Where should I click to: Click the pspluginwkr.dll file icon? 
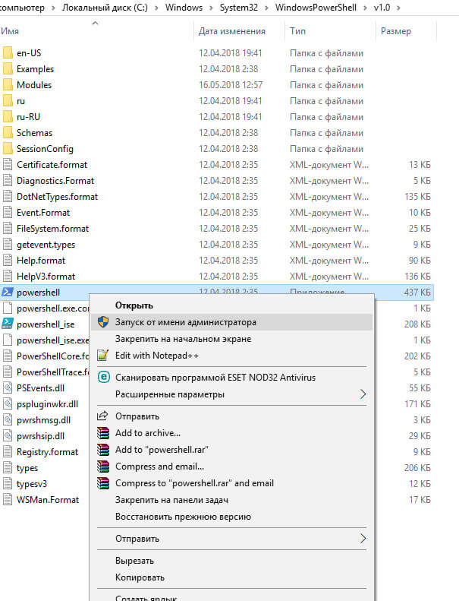click(x=8, y=404)
